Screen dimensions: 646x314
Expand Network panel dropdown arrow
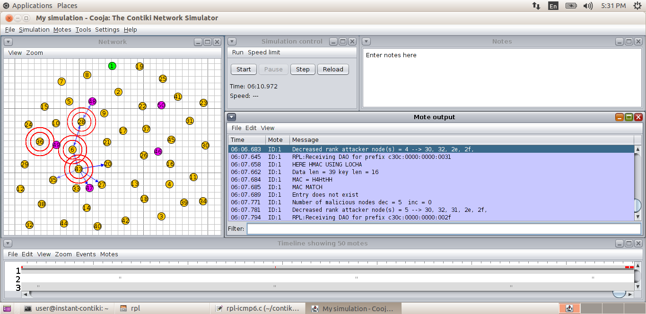pos(8,42)
